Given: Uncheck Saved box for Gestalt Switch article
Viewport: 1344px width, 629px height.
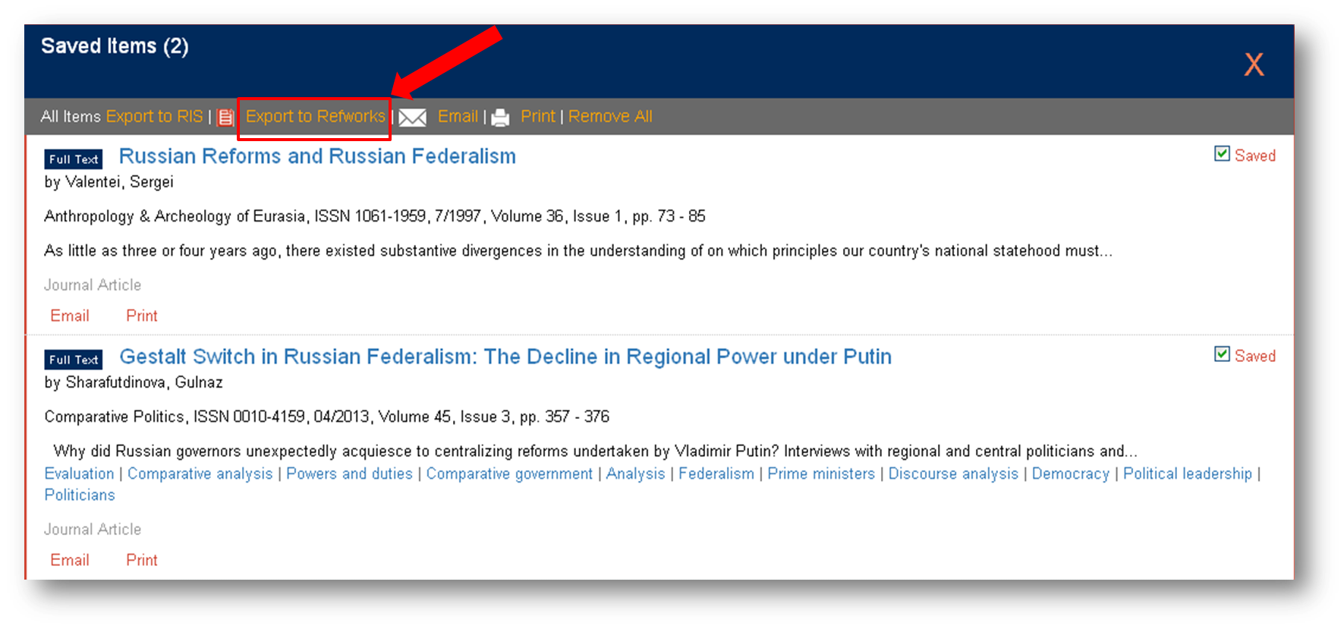Looking at the screenshot, I should coord(1222,354).
